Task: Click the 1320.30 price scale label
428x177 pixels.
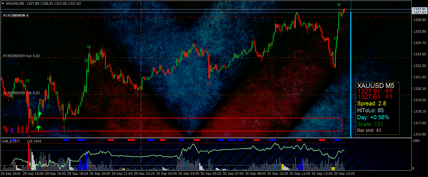Action: [420, 89]
